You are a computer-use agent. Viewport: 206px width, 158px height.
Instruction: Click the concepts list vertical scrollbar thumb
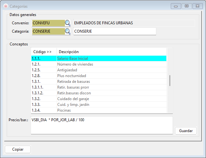click(x=170, y=80)
